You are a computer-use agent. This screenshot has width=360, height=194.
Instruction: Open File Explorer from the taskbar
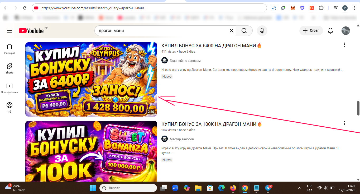coord(198,188)
